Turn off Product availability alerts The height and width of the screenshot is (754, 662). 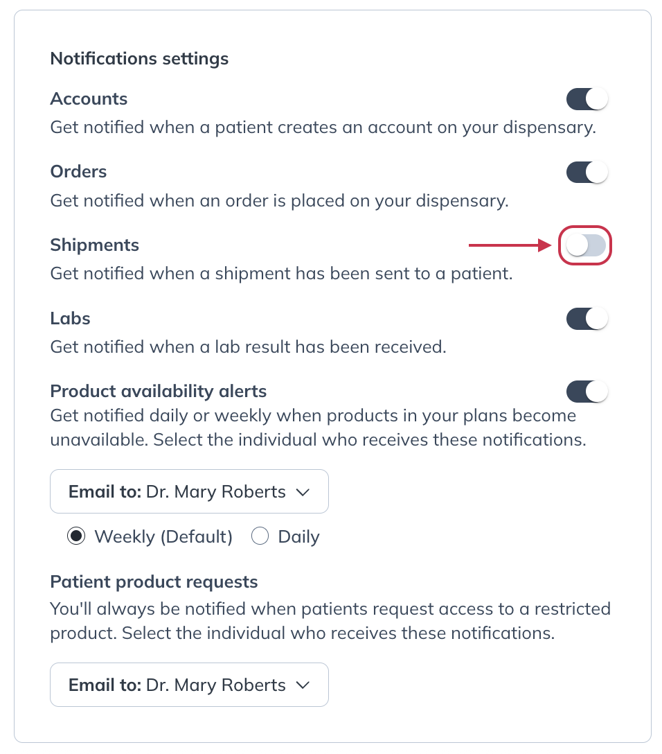587,391
